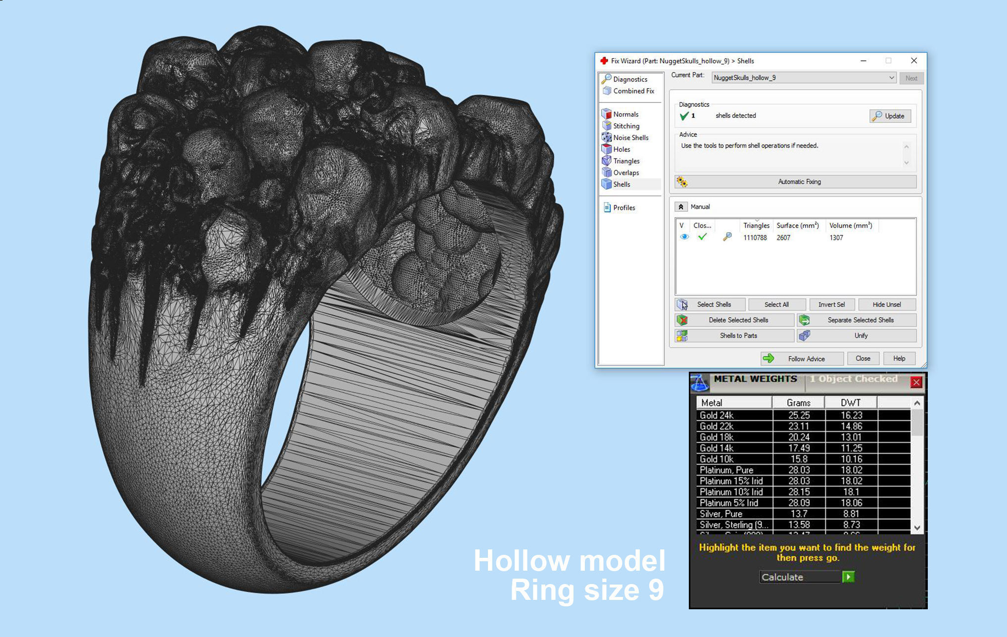Image resolution: width=1007 pixels, height=637 pixels.
Task: Open the Calculate combo box
Action: 801,577
